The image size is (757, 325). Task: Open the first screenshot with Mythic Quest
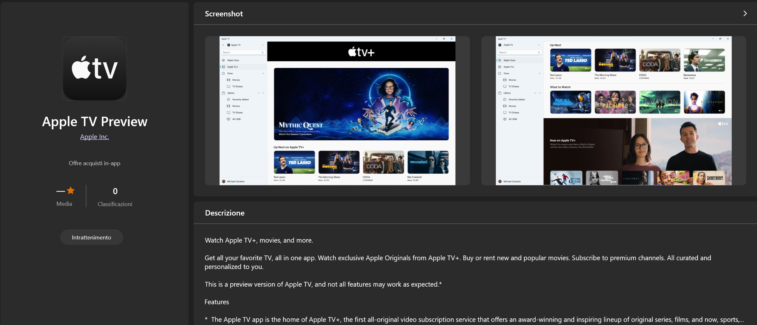coord(337,111)
